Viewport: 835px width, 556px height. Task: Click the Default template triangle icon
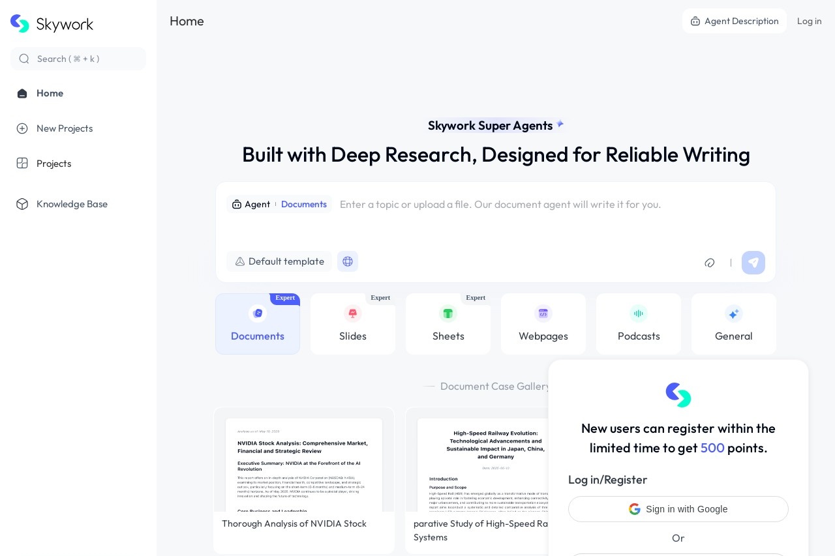240,261
